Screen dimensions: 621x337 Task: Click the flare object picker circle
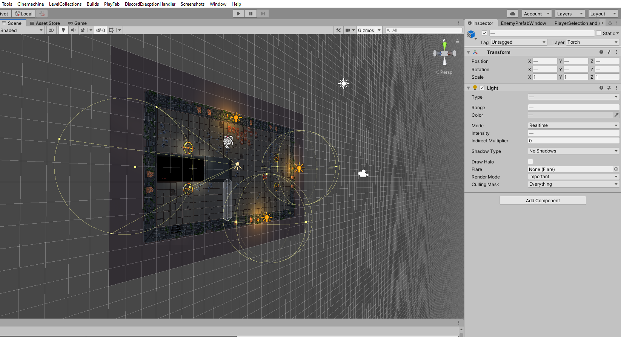616,169
